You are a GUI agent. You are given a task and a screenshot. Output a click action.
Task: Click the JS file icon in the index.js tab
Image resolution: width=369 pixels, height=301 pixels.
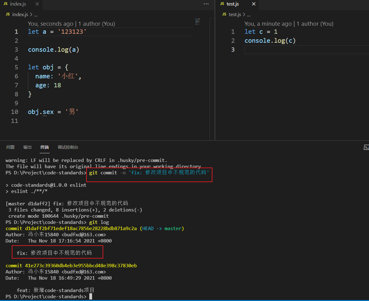click(6, 4)
